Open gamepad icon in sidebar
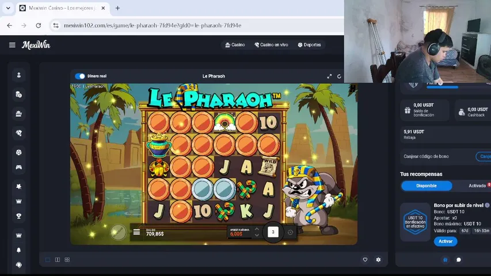491x276 pixels. pos(19,167)
